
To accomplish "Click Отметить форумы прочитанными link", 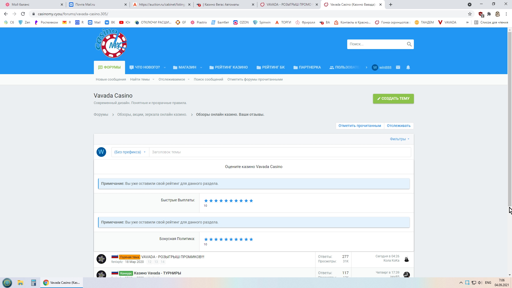I will click(255, 79).
